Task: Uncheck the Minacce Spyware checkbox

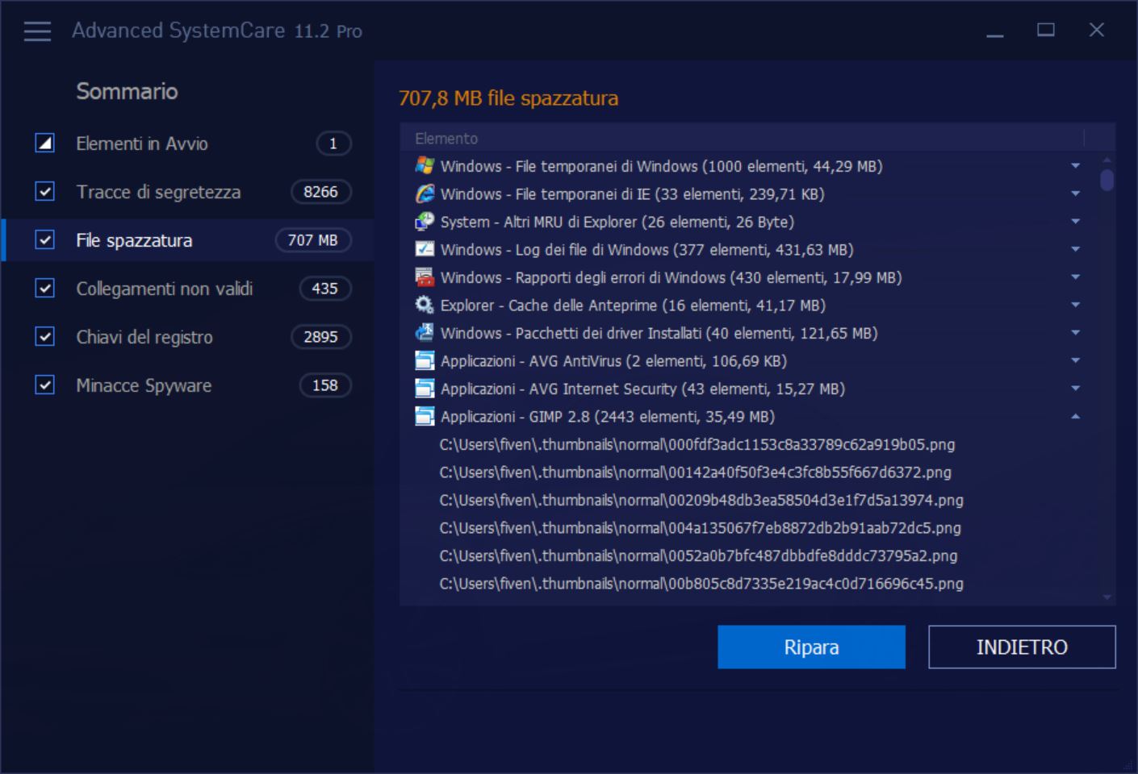Action: click(45, 385)
